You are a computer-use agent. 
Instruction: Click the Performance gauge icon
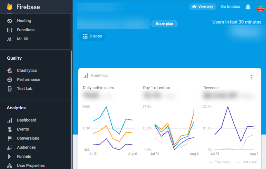(10, 80)
